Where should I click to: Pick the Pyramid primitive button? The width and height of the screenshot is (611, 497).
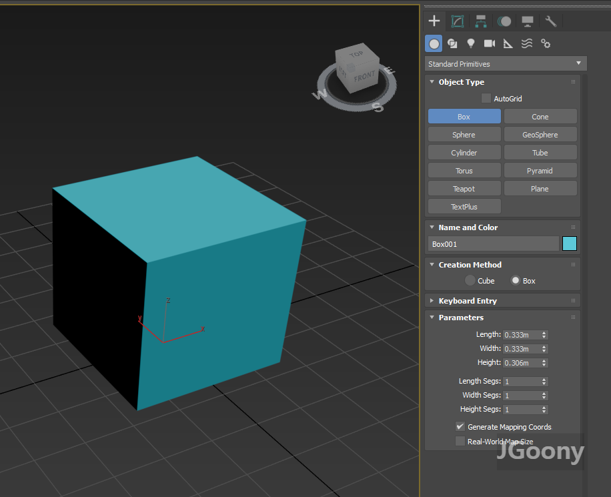540,170
